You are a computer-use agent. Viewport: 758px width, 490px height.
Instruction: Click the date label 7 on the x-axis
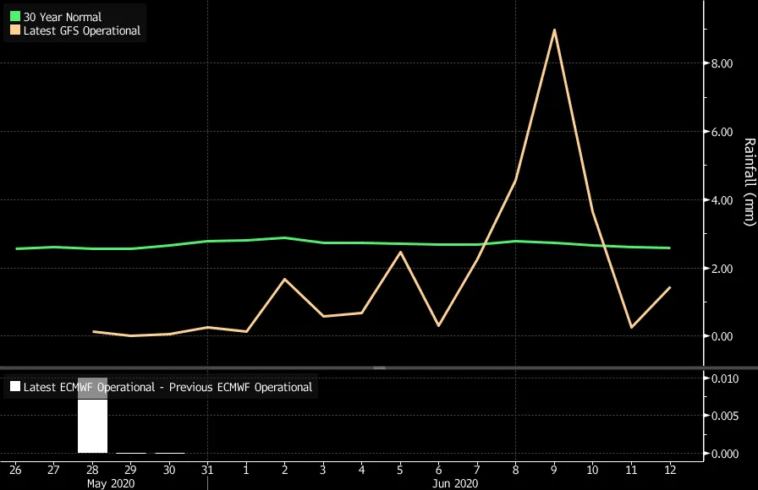coord(477,470)
